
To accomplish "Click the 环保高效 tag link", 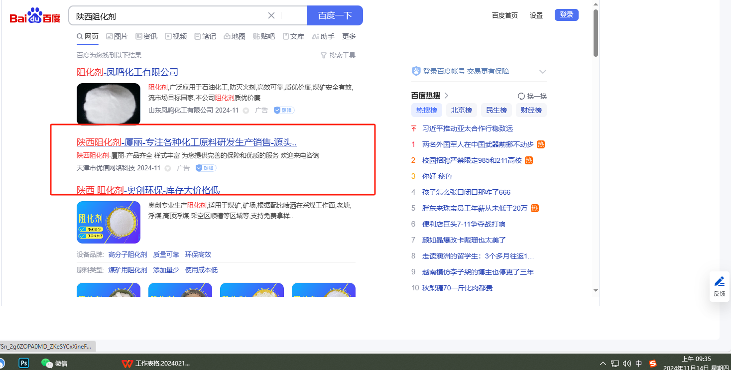I will (x=198, y=254).
